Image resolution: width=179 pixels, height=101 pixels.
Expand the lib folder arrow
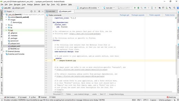(6, 27)
